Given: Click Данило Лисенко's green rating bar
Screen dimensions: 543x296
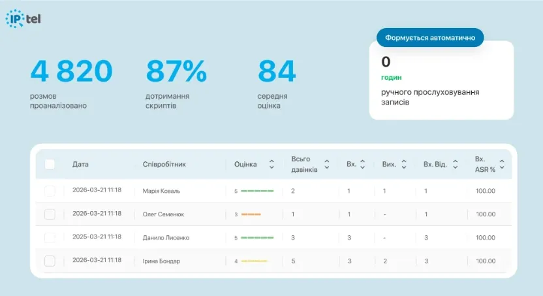Looking at the screenshot, I should pos(257,238).
